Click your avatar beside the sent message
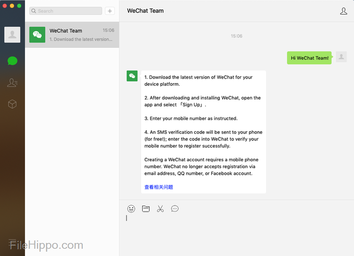 coord(341,57)
